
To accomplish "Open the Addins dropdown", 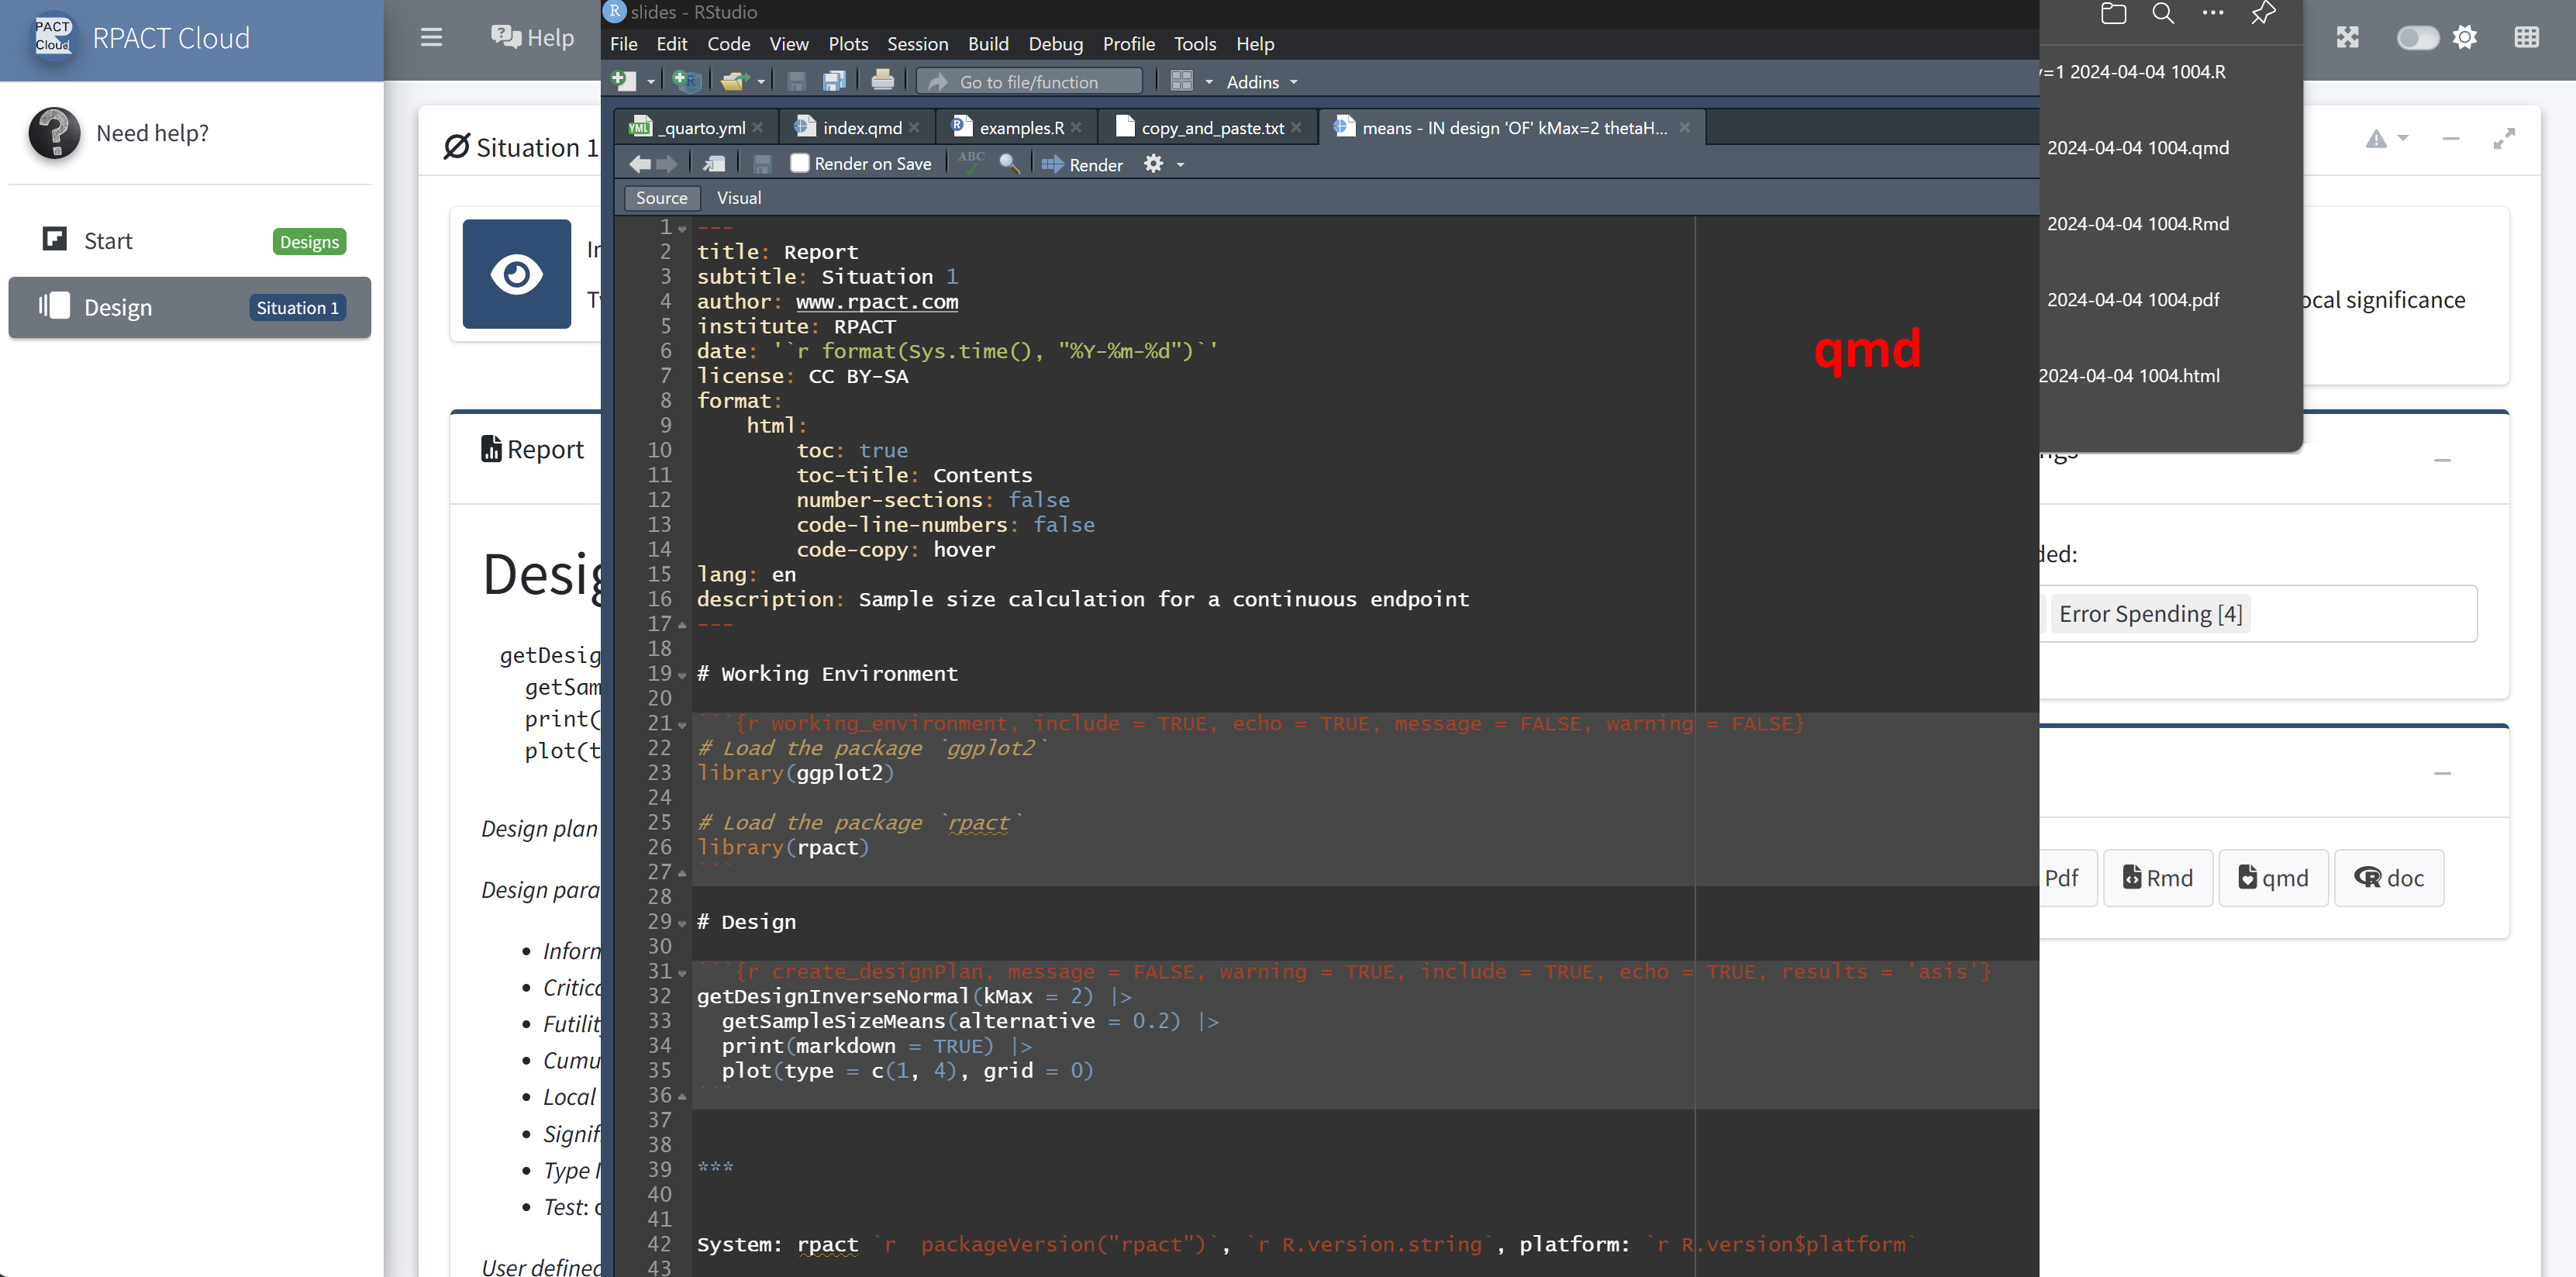I will [1261, 82].
